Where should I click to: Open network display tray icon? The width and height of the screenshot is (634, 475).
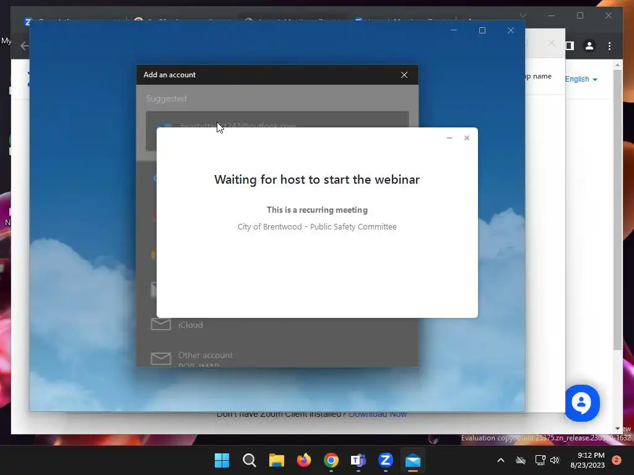point(540,460)
